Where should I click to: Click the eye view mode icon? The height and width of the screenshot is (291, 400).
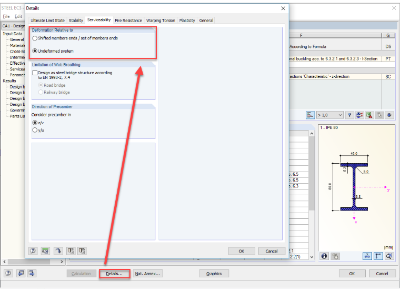389,115
